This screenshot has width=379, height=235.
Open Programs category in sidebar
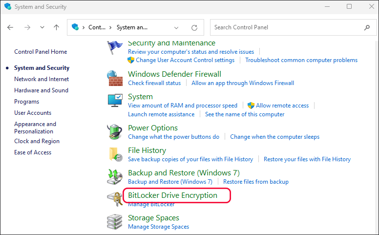click(x=26, y=102)
